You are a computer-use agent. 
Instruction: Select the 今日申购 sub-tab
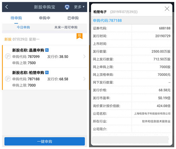point(23,27)
